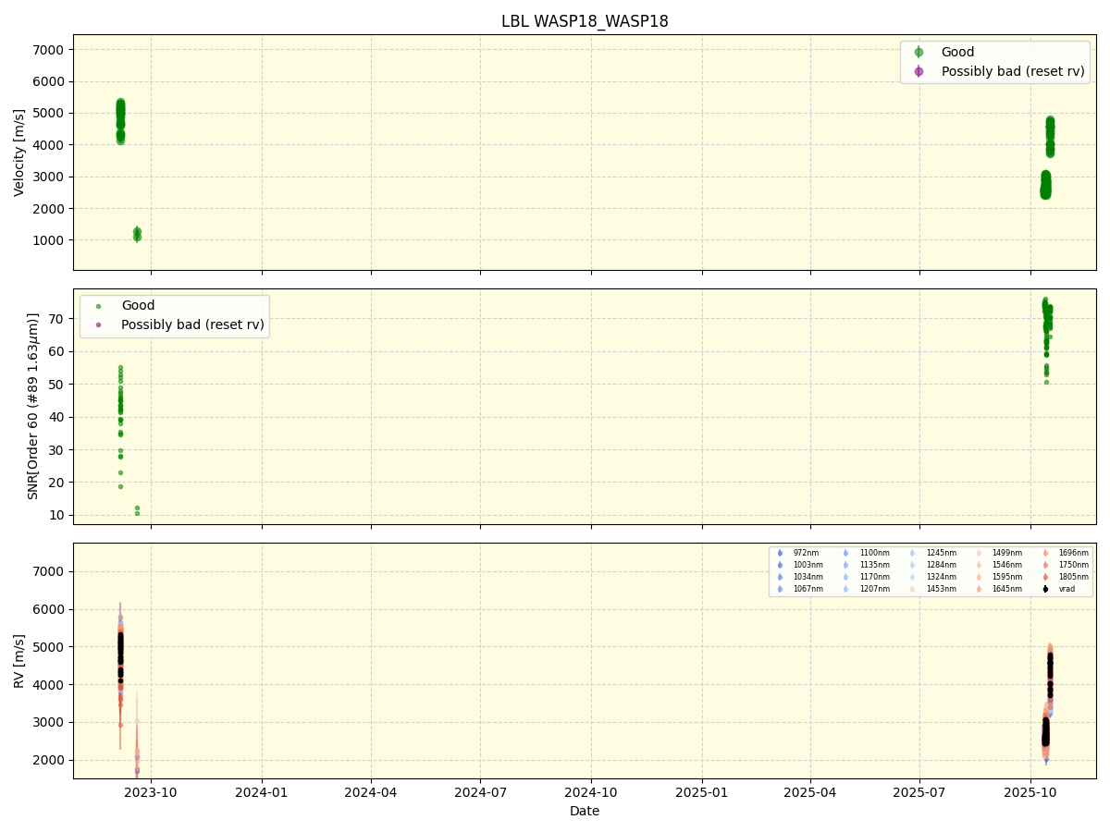Click the 10 tick on SNR axis
This screenshot has width=1110, height=832.
pyautogui.click(x=57, y=516)
